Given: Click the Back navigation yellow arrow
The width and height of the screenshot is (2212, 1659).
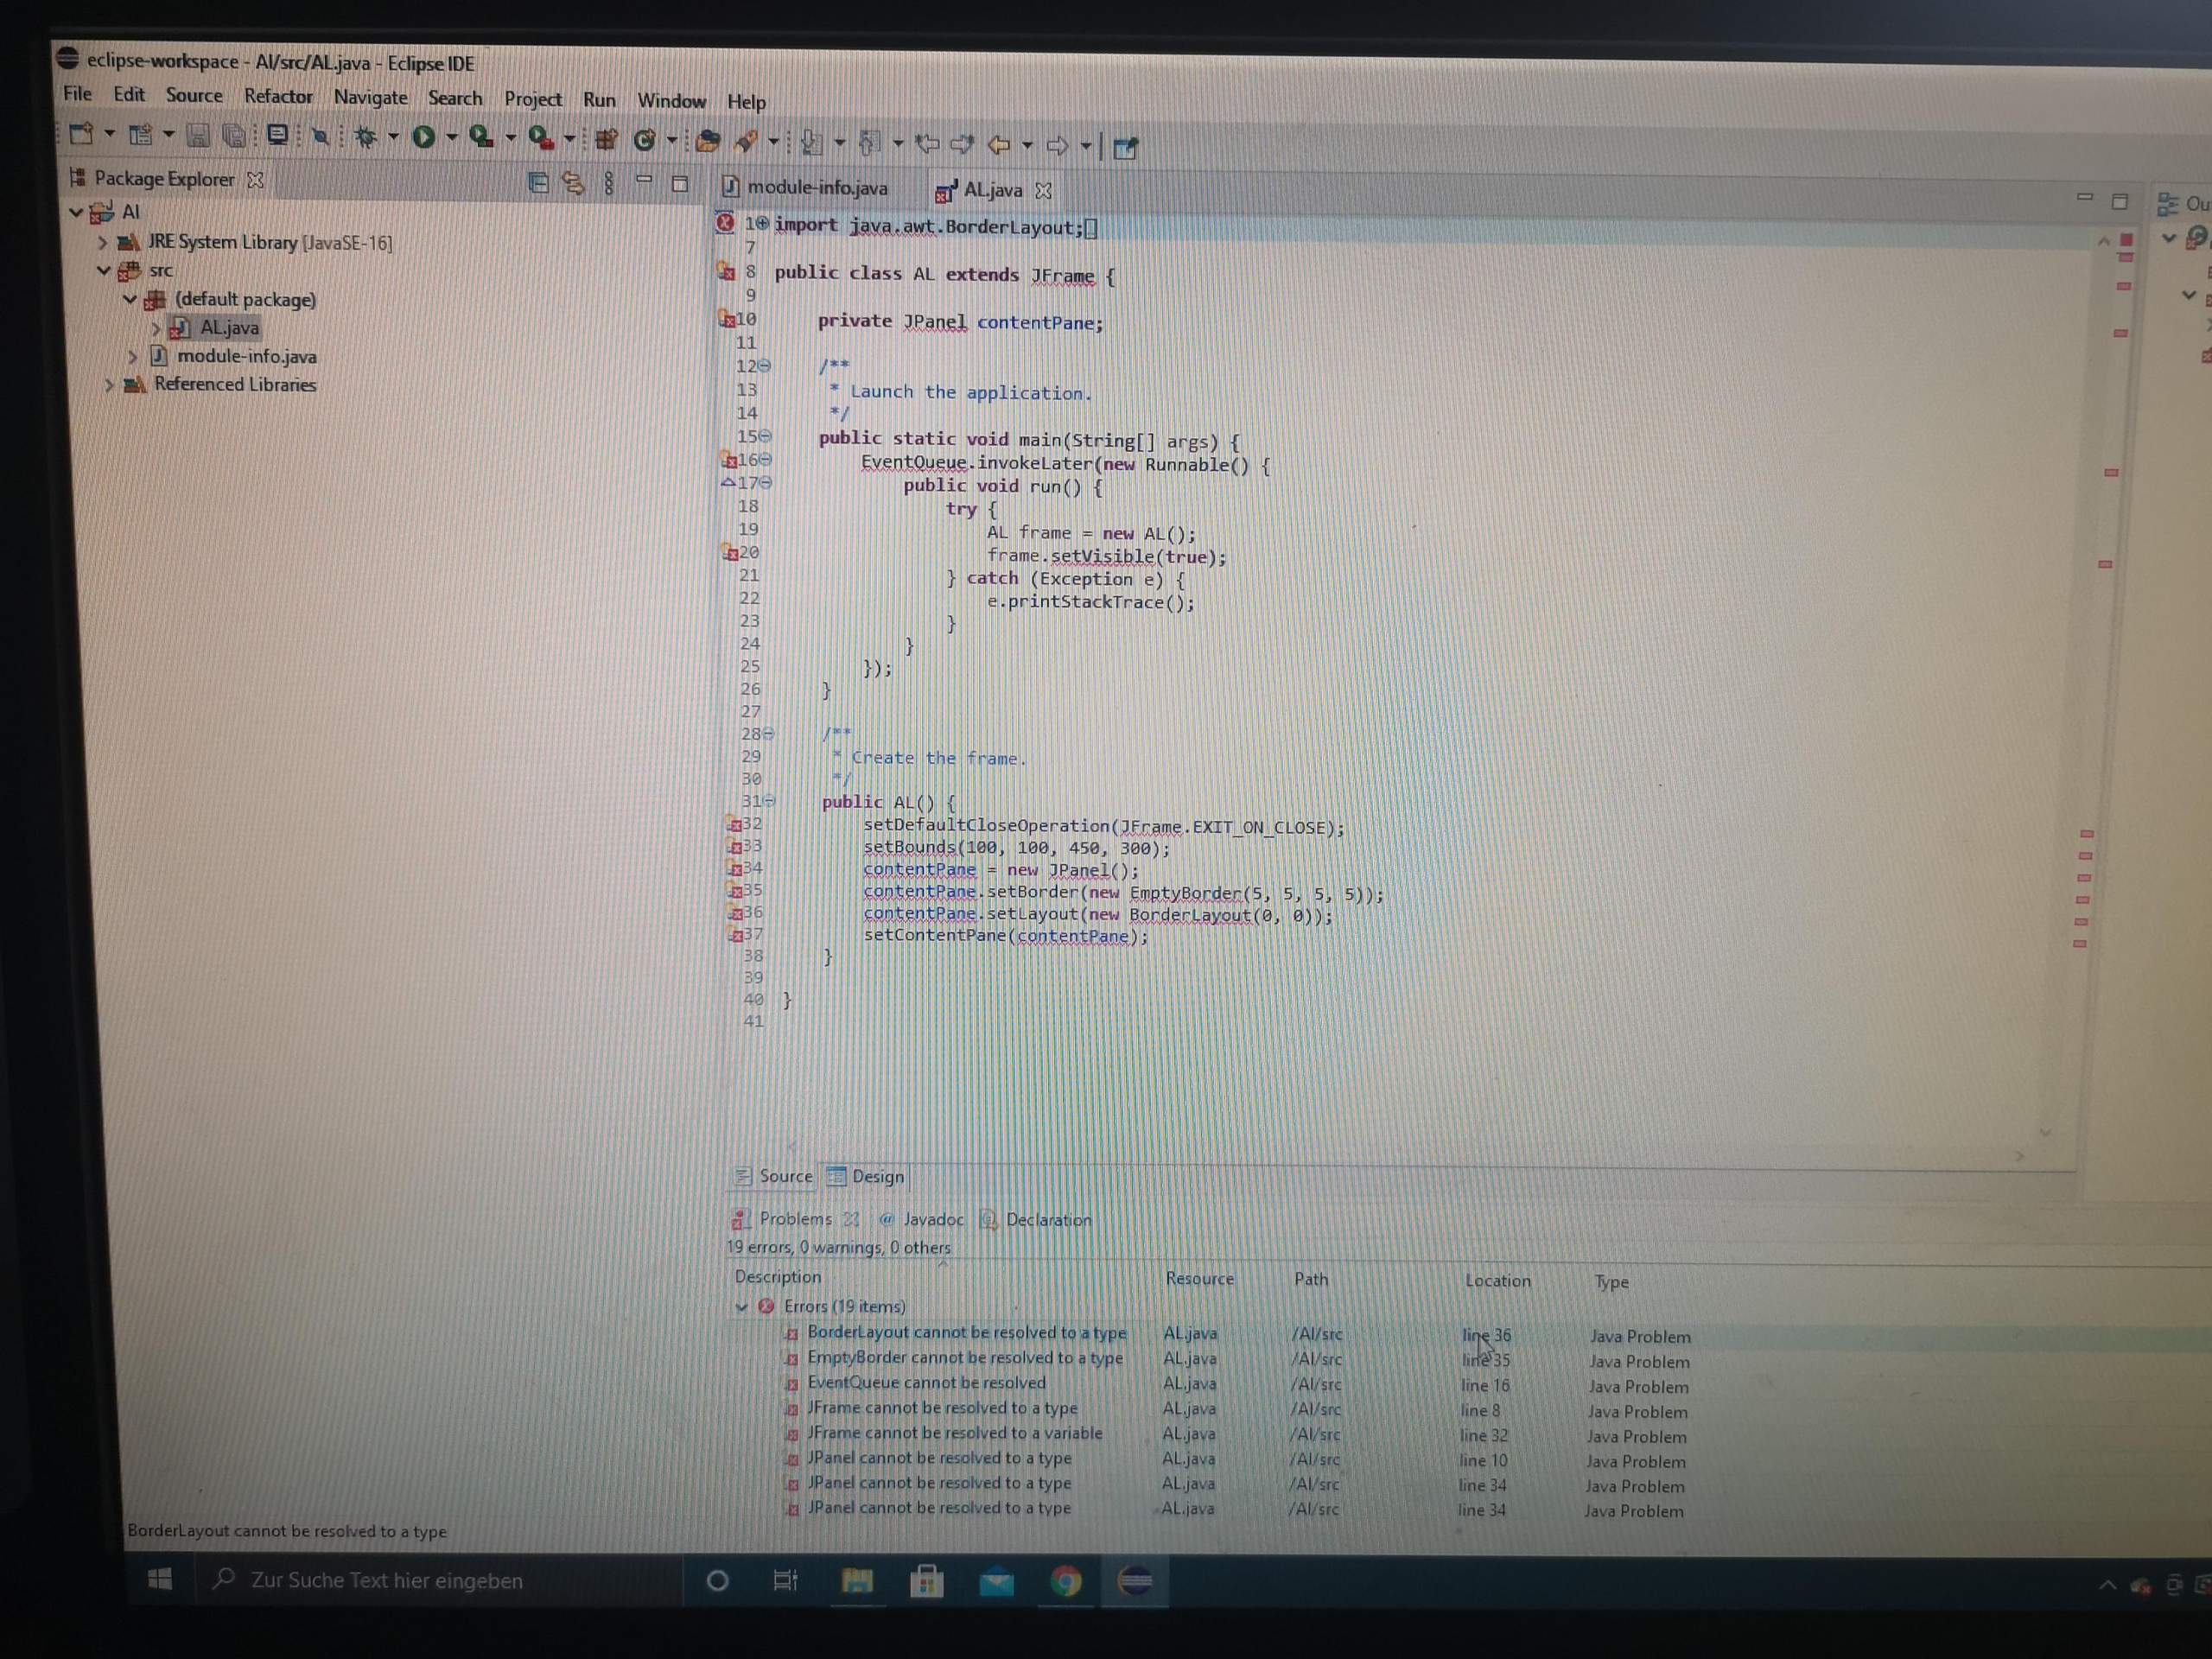Looking at the screenshot, I should [x=998, y=145].
